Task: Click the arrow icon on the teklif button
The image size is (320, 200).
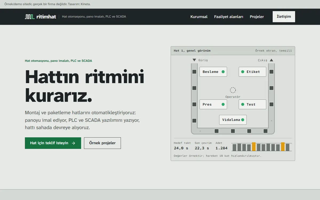Action: pos(74,143)
